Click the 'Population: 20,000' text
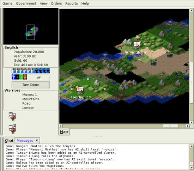 tap(29, 52)
